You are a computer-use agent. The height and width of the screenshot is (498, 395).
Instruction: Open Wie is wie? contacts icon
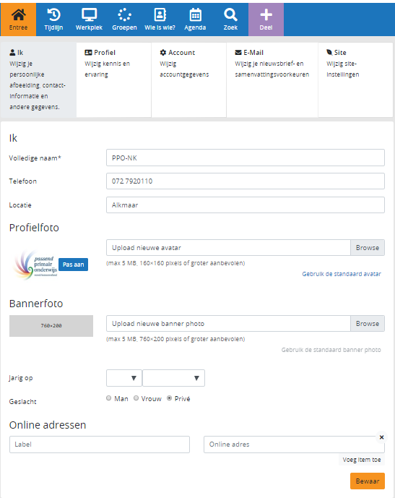click(x=160, y=14)
